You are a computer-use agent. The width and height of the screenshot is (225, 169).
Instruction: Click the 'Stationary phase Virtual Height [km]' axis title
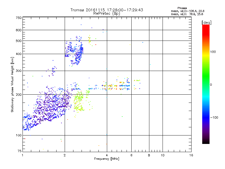tap(12, 85)
